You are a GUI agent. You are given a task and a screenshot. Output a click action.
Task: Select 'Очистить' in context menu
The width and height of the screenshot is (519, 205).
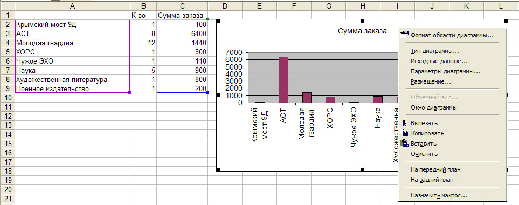tap(424, 154)
